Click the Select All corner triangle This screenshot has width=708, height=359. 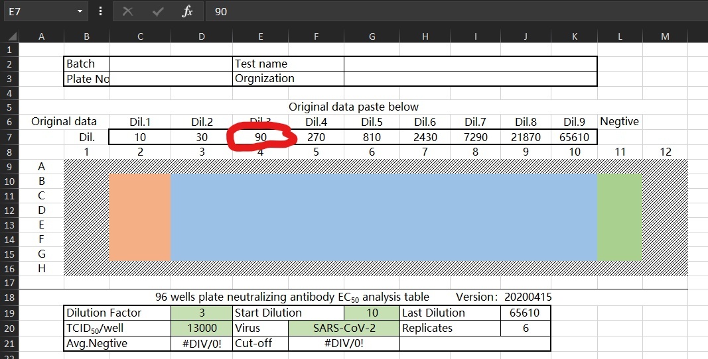coord(10,37)
